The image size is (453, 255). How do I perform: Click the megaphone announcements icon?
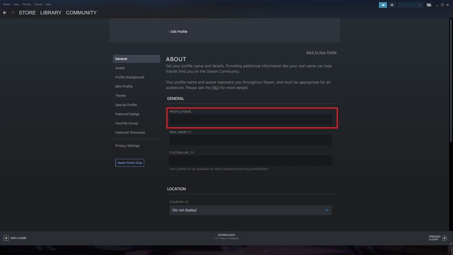coord(383,5)
